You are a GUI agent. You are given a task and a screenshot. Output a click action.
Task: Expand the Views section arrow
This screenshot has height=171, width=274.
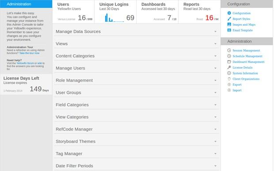pyautogui.click(x=216, y=44)
